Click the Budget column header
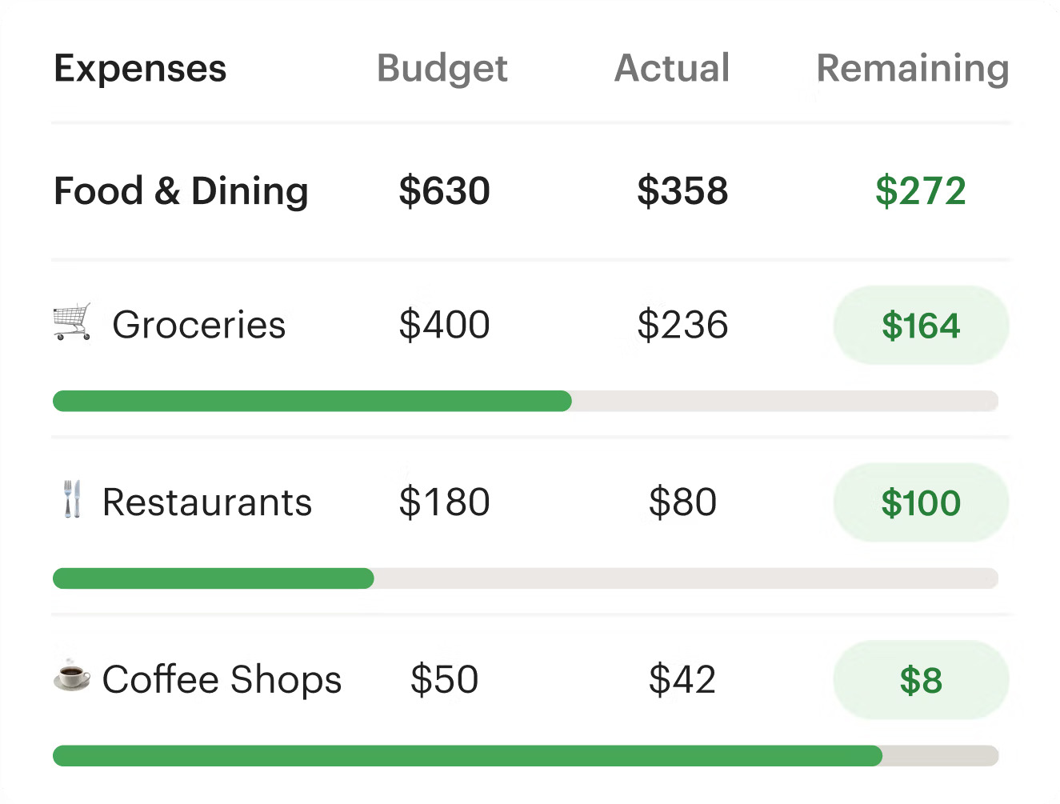Image resolution: width=1060 pixels, height=804 pixels. coord(442,69)
